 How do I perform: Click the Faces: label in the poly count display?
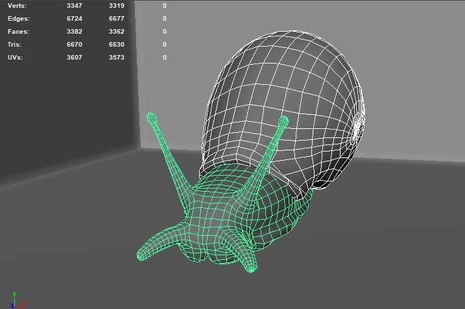(18, 31)
